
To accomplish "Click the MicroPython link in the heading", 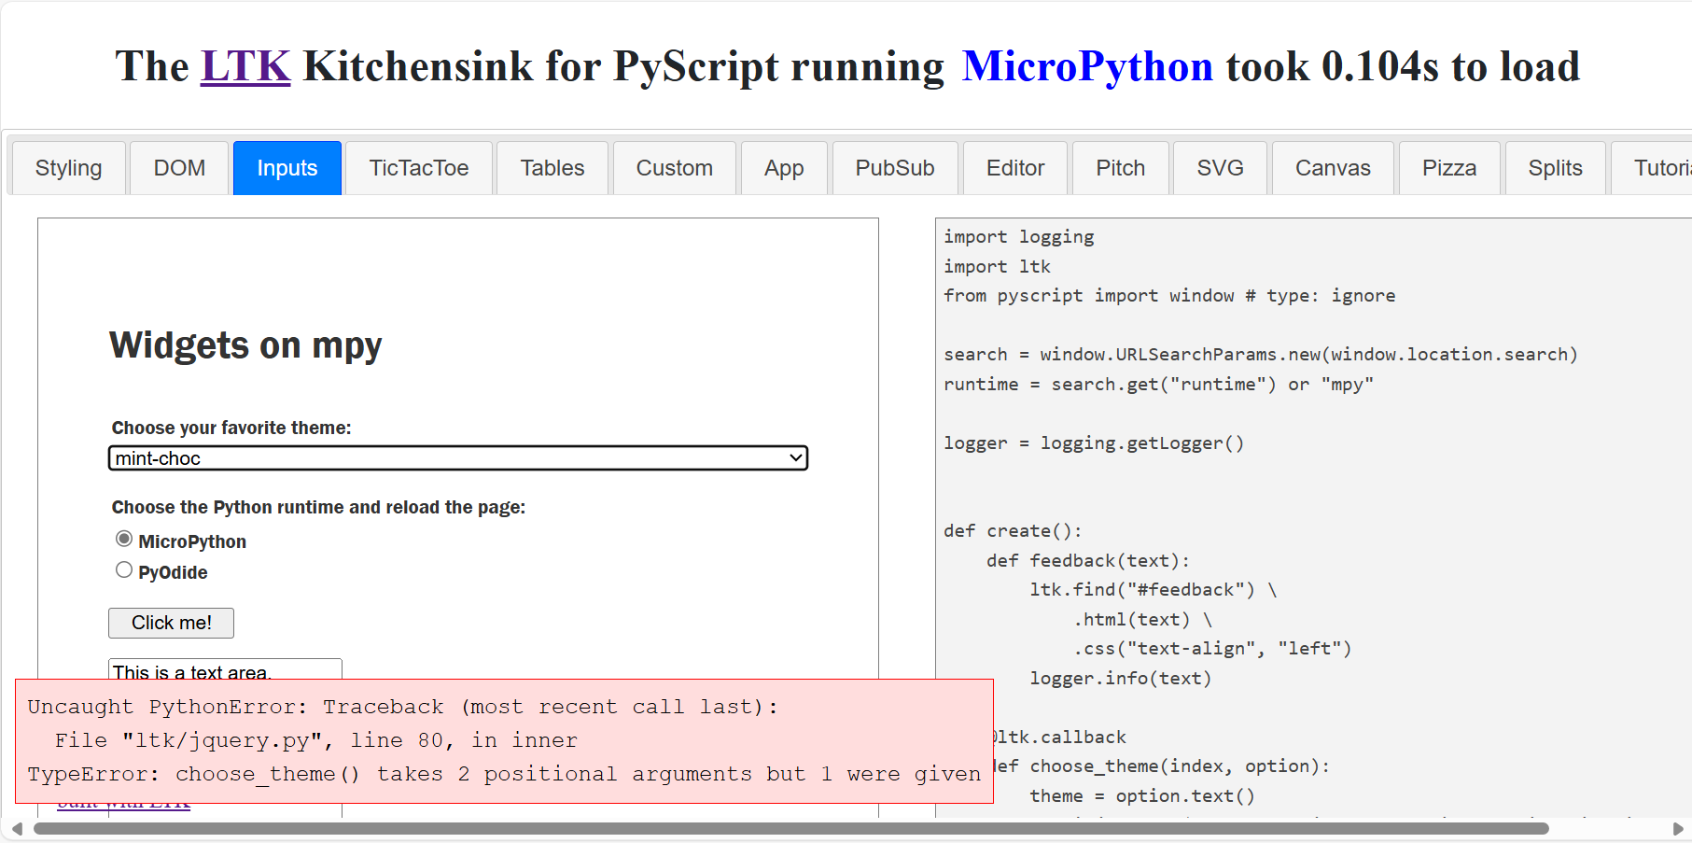I will pyautogui.click(x=1086, y=66).
